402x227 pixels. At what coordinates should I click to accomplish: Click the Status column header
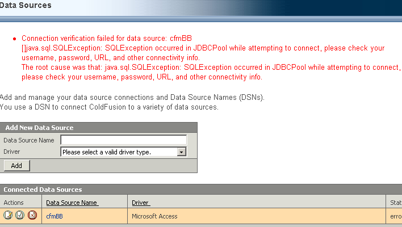pos(396,203)
